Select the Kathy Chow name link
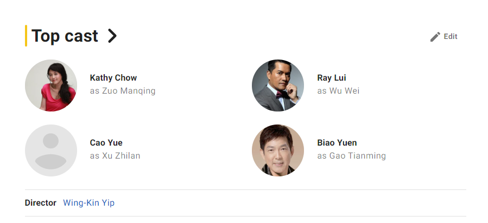The height and width of the screenshot is (223, 488). [113, 78]
